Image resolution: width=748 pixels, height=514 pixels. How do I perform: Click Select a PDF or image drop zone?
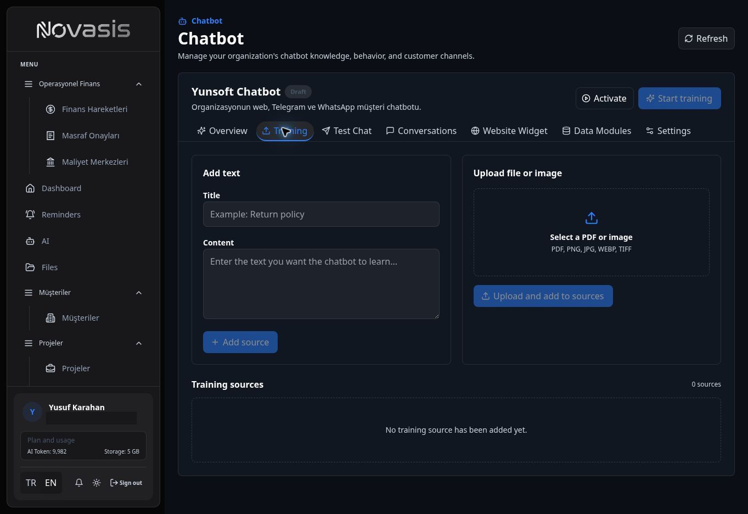[592, 232]
